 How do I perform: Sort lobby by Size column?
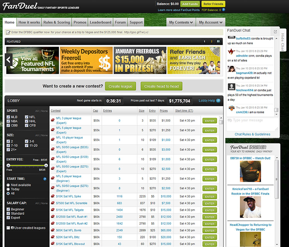coord(141,111)
